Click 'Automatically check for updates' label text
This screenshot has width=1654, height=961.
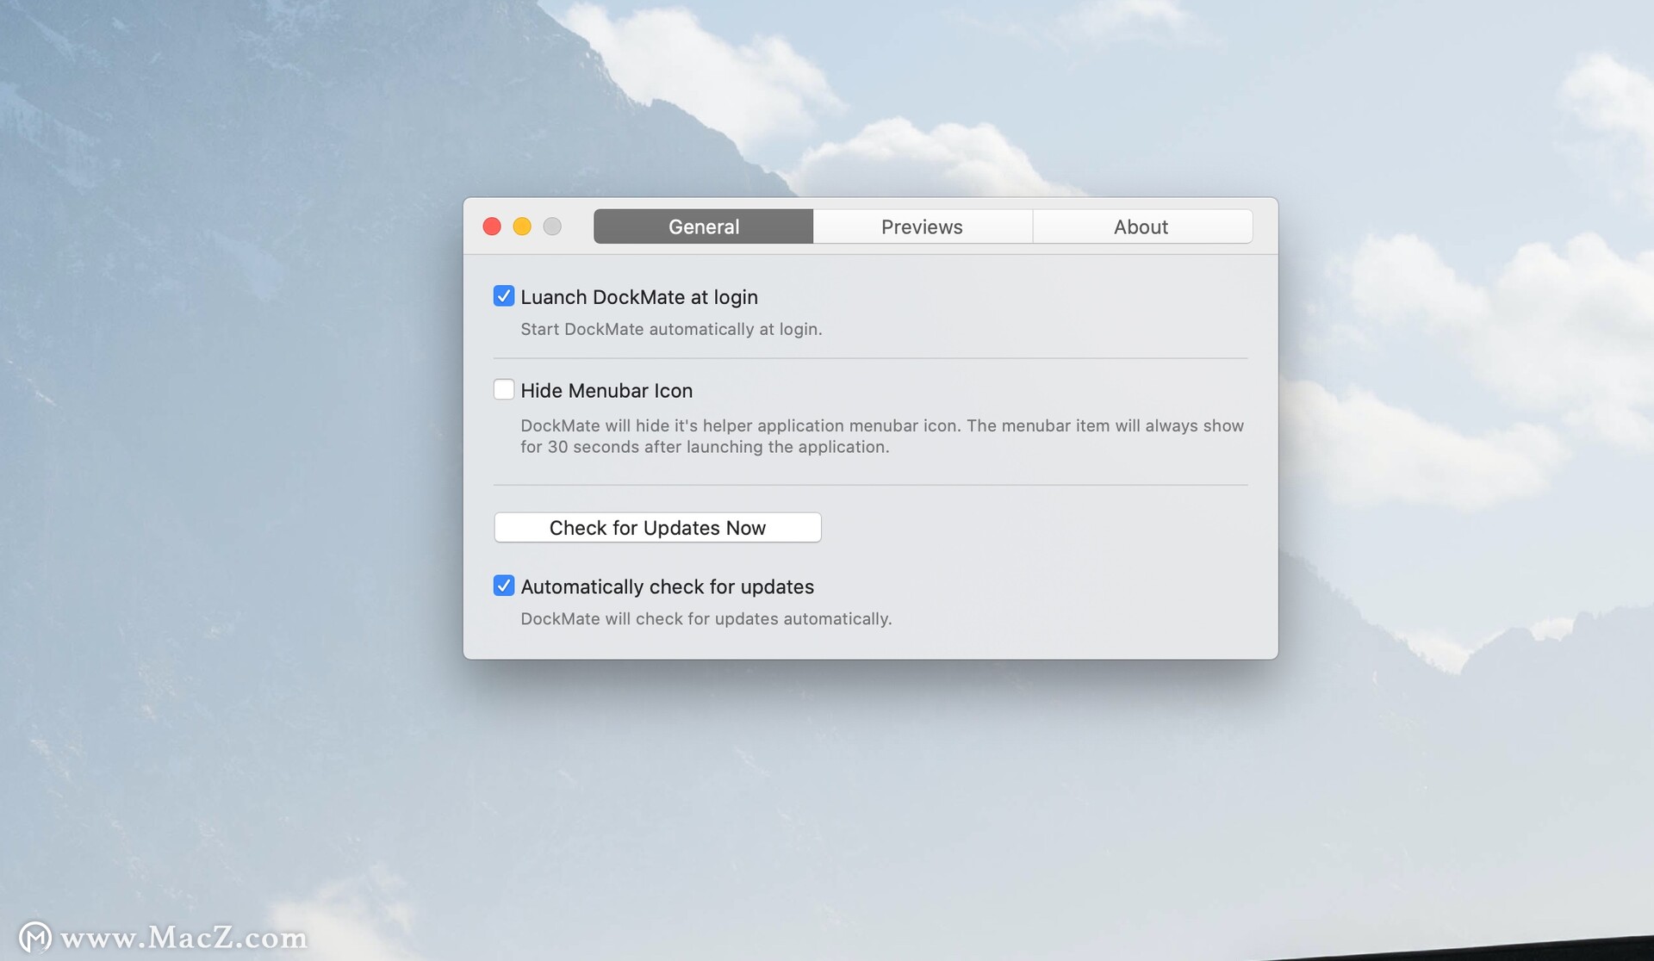pos(667,586)
